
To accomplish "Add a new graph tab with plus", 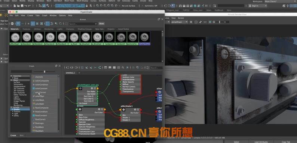I will coord(79,73).
